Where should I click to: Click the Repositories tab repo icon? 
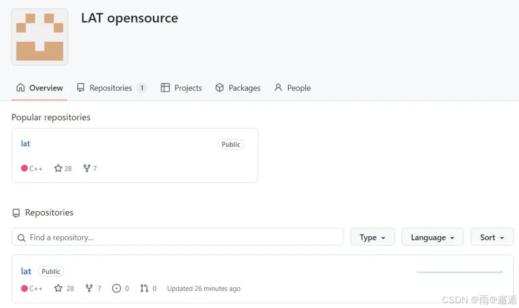coord(80,88)
